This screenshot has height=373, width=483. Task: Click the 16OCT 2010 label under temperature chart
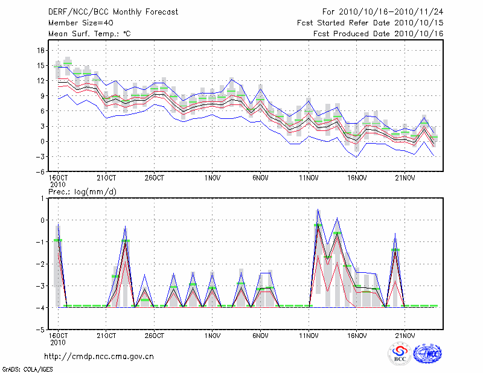coord(58,180)
